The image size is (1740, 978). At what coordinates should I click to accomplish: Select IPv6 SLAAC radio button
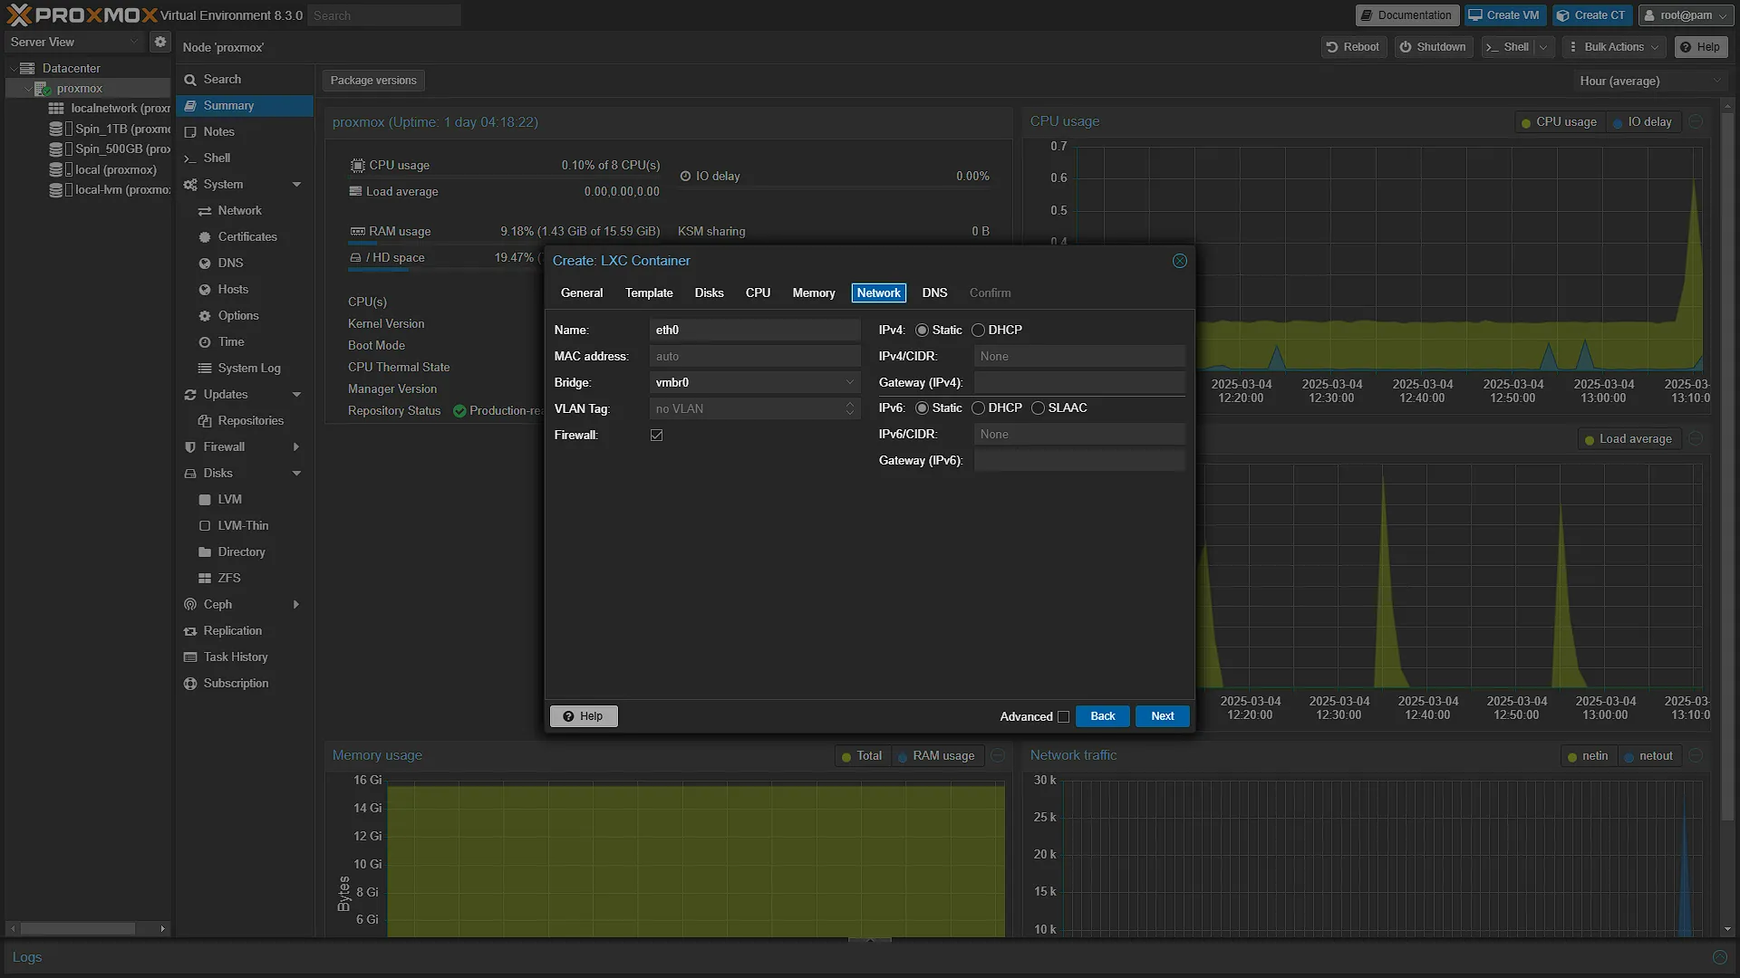1038,408
